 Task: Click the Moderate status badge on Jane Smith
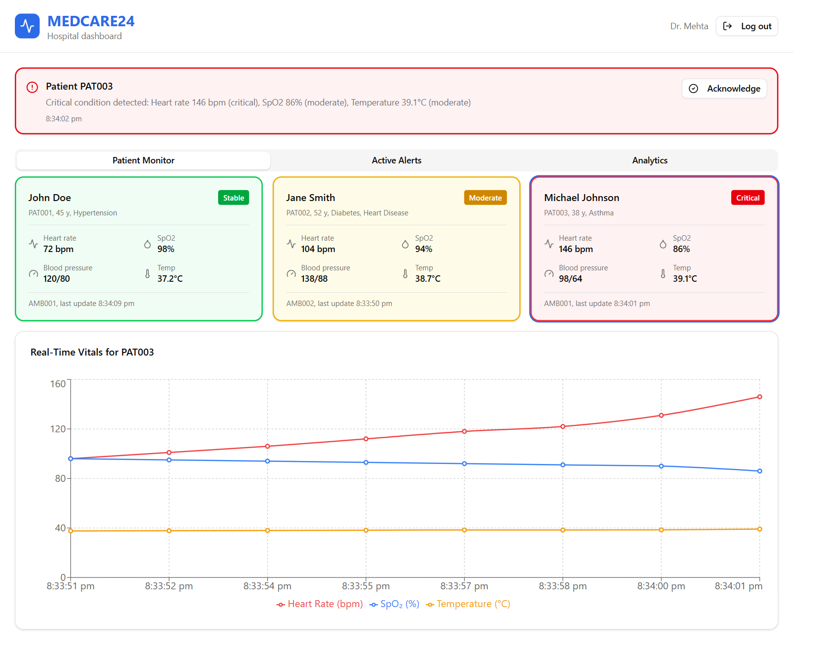pos(485,198)
